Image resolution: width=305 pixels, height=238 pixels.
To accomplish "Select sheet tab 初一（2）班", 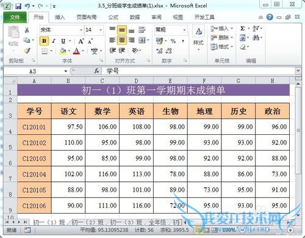I will [x=87, y=222].
